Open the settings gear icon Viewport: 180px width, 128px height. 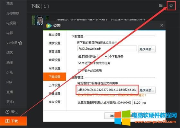[x=171, y=6]
